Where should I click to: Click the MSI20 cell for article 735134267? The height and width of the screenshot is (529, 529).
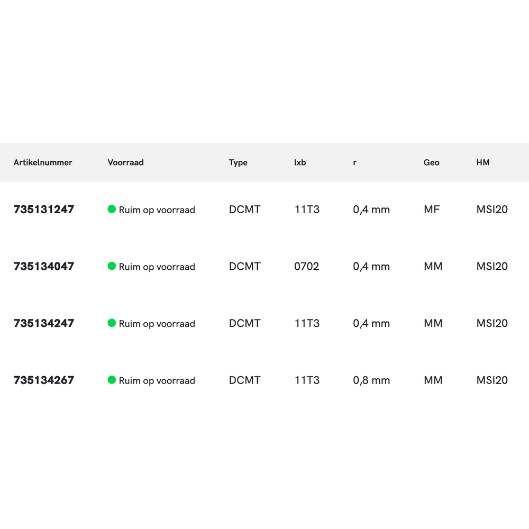492,380
